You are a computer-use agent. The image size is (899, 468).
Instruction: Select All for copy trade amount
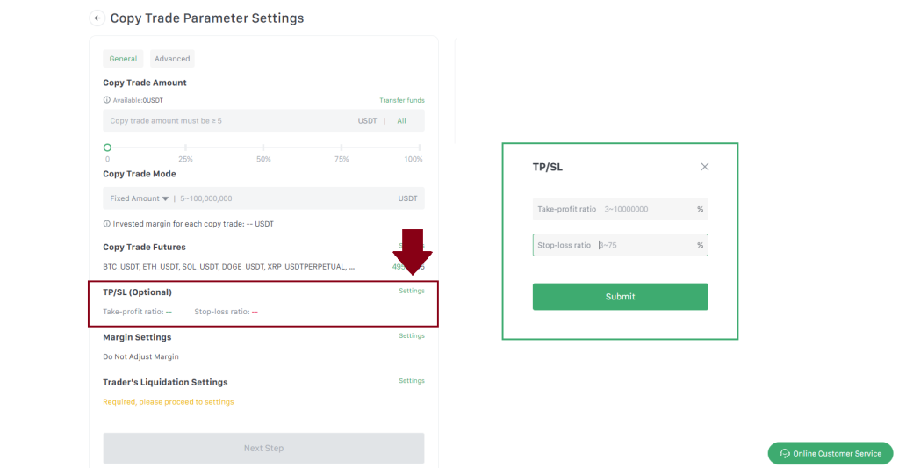(401, 120)
